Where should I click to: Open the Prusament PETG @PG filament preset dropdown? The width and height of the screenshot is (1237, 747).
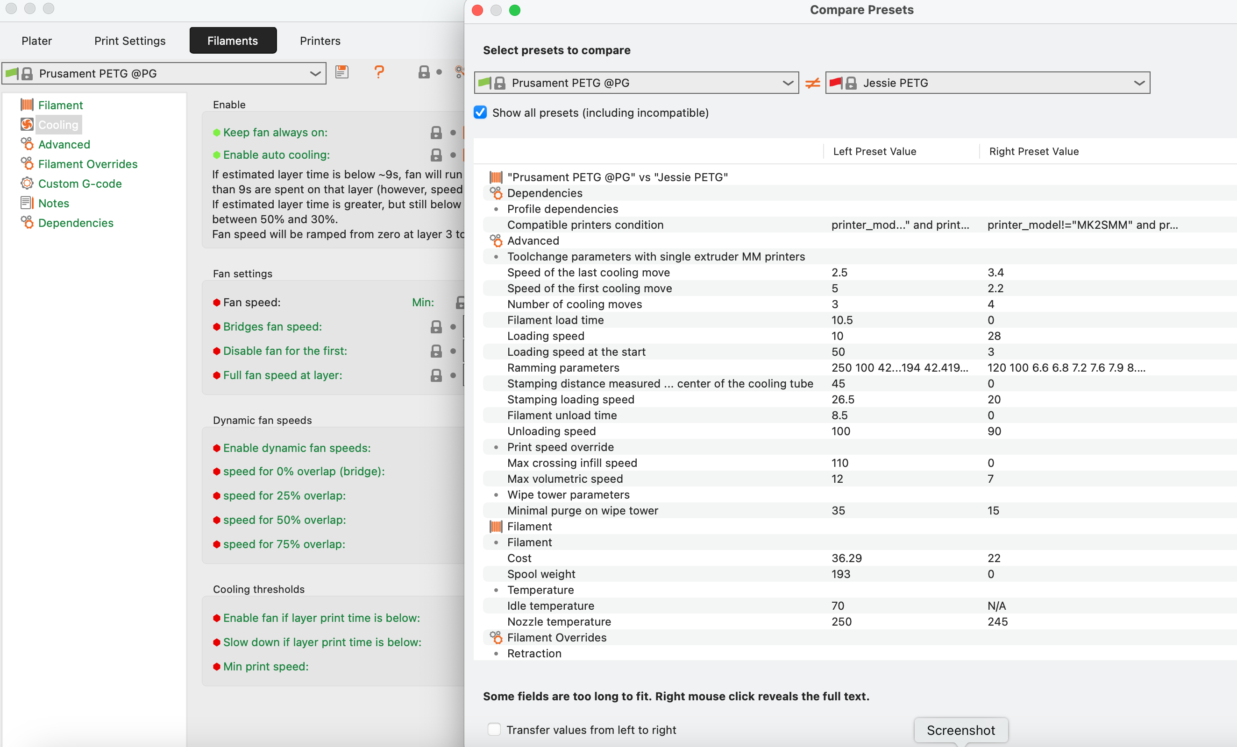click(x=164, y=73)
